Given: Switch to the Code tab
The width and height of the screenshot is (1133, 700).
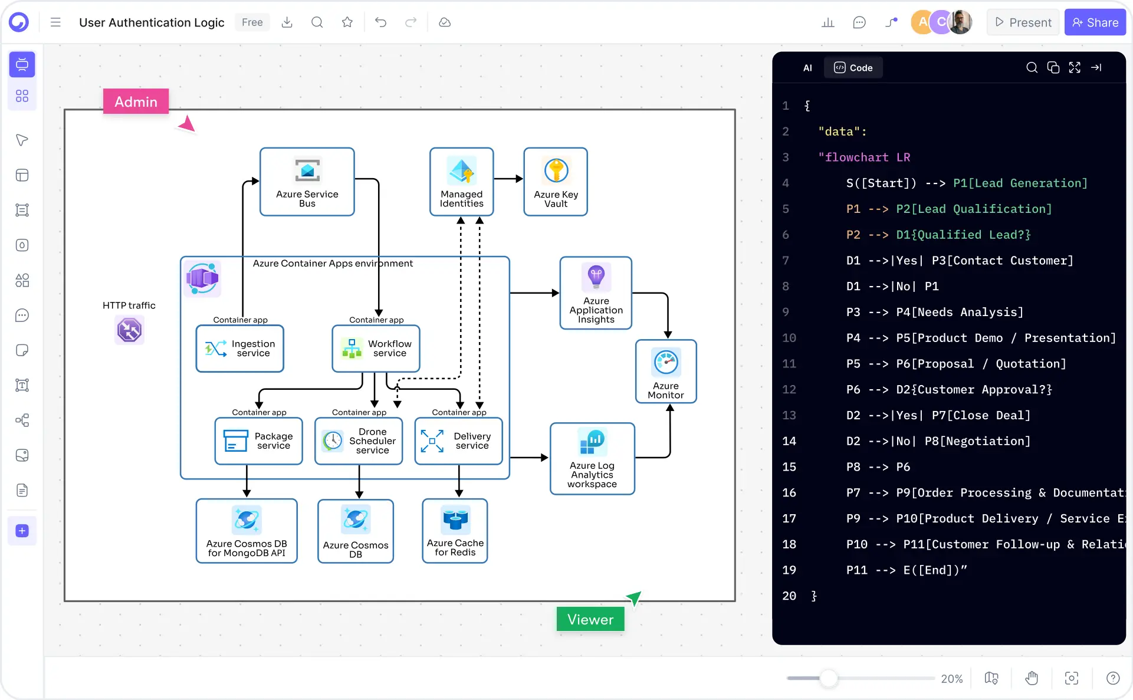Looking at the screenshot, I should (x=853, y=67).
